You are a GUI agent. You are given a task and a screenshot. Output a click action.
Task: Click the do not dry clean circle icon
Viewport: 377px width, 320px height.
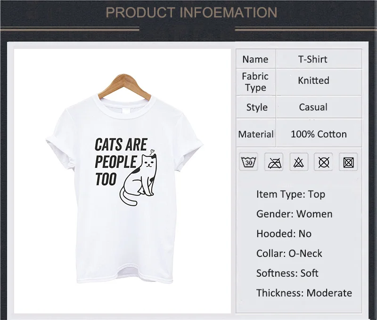point(324,162)
